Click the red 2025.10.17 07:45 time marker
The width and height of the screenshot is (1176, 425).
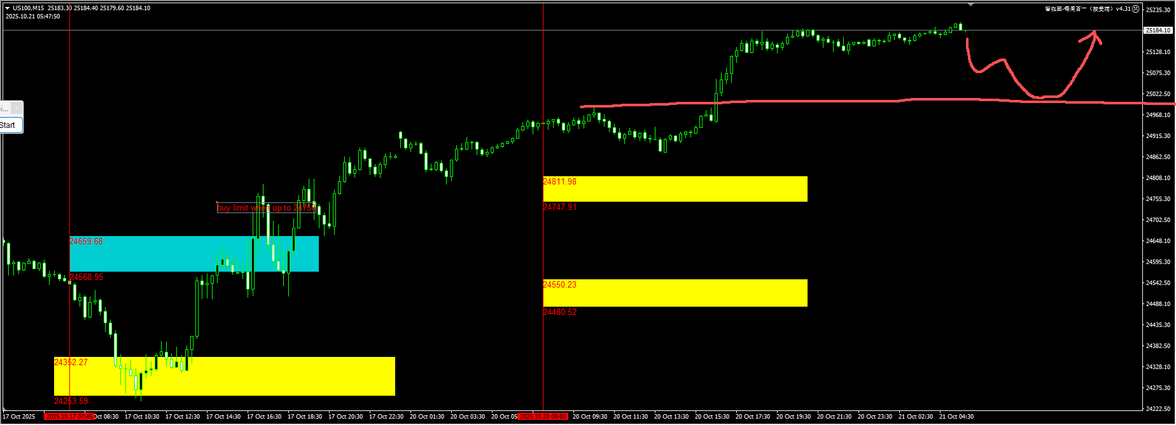[69, 417]
